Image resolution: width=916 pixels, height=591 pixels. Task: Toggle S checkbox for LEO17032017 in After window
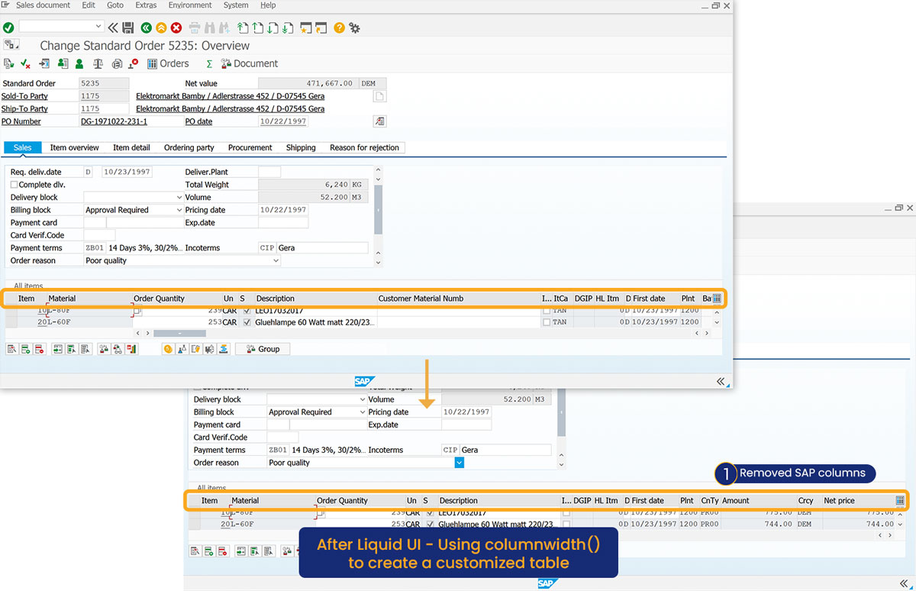431,513
